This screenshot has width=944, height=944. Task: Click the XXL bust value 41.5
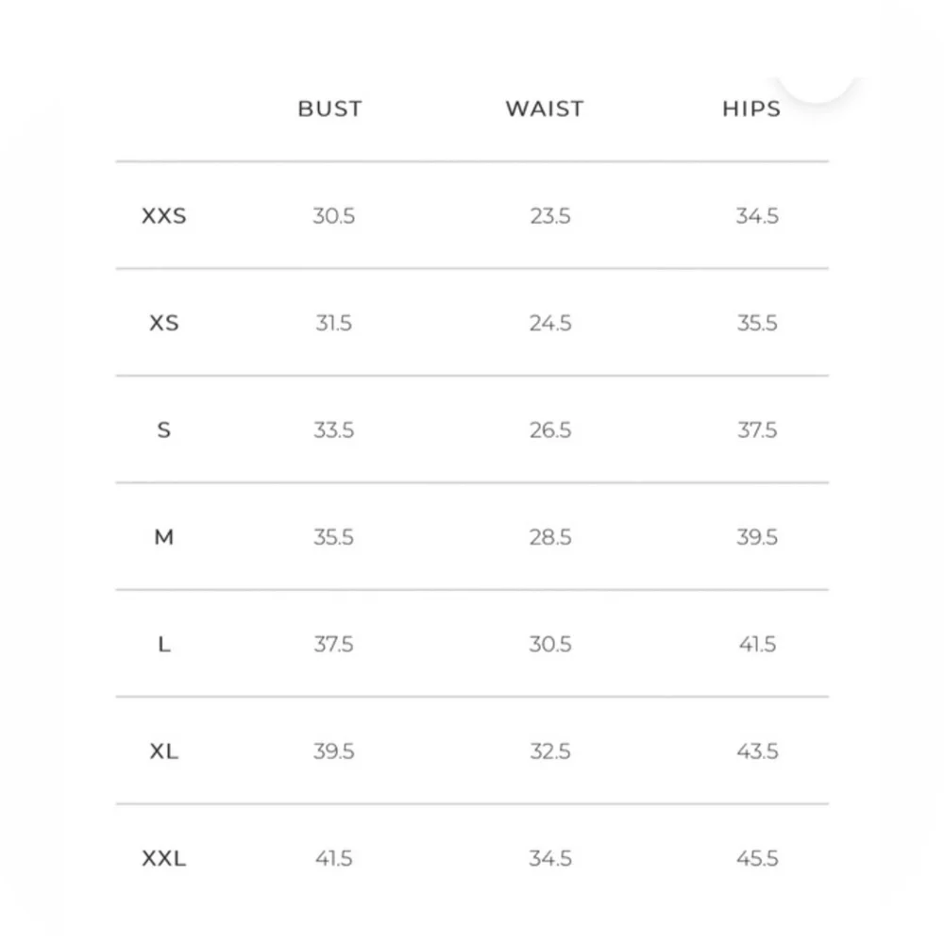tap(333, 858)
